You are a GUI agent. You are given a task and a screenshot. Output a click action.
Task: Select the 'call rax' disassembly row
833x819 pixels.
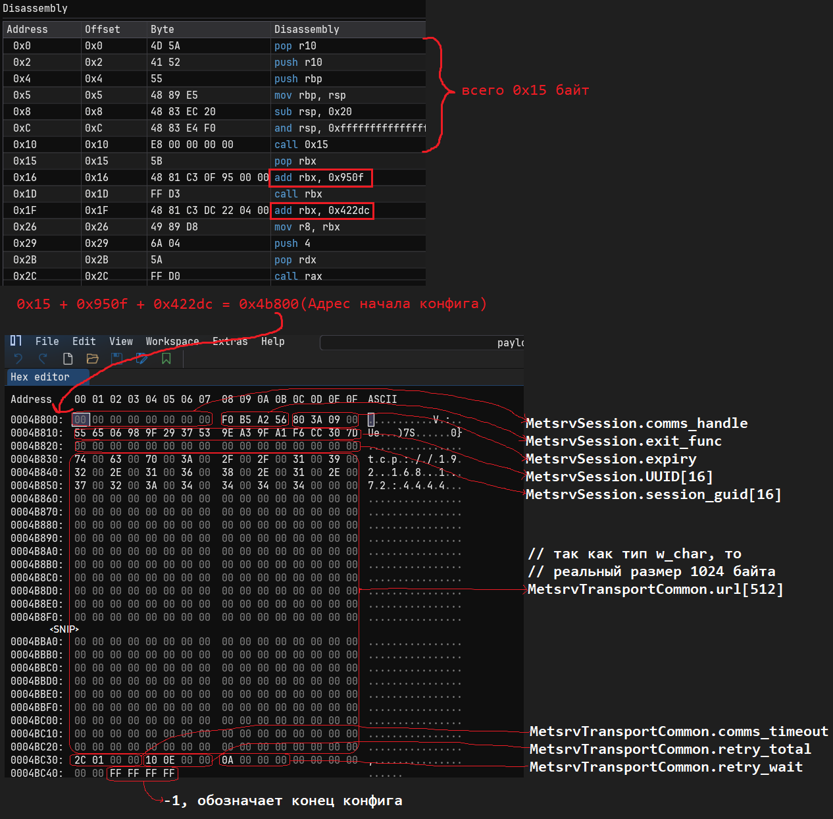[x=298, y=277]
